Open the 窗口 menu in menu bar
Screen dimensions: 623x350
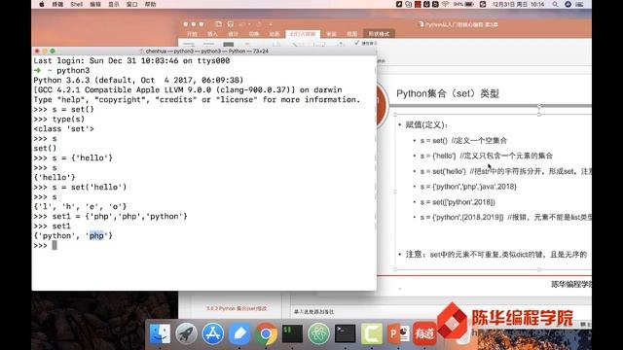(132, 4)
